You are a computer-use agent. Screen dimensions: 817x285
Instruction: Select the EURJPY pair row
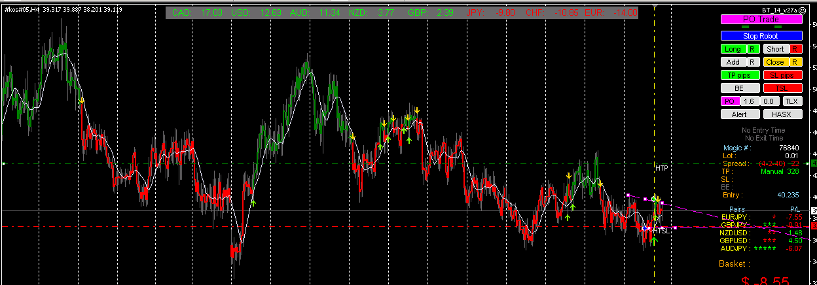[761, 216]
